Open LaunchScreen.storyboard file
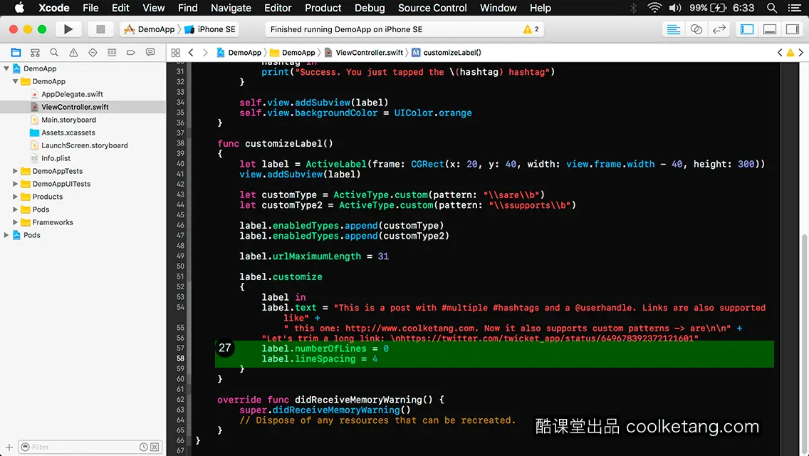The height and width of the screenshot is (456, 809). 83,145
